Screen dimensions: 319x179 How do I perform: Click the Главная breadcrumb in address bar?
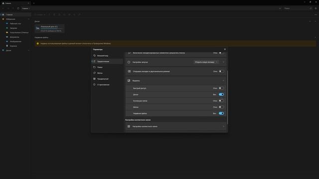point(25,8)
